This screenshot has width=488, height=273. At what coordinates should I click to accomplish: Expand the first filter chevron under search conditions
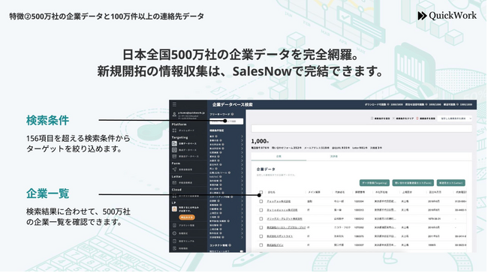click(x=242, y=136)
